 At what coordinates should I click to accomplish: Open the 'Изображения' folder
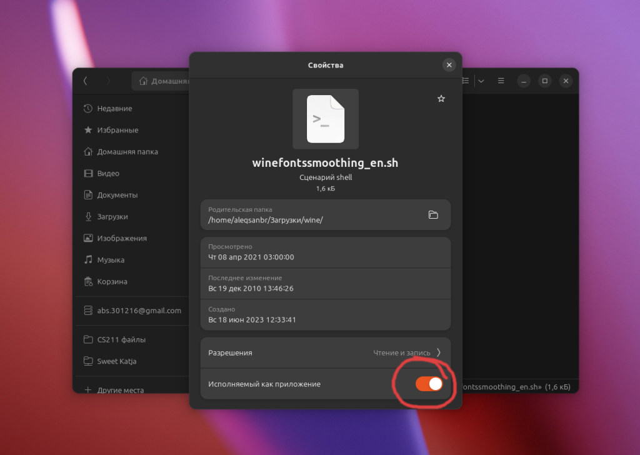point(121,238)
